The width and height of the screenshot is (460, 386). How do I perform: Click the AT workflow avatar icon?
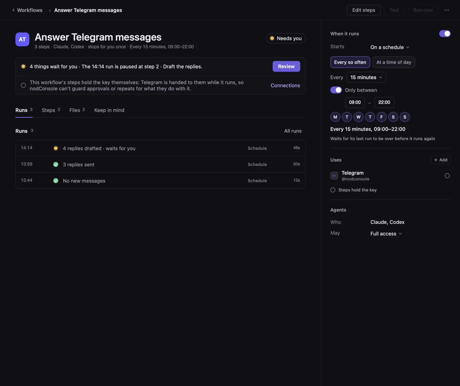[x=22, y=39]
